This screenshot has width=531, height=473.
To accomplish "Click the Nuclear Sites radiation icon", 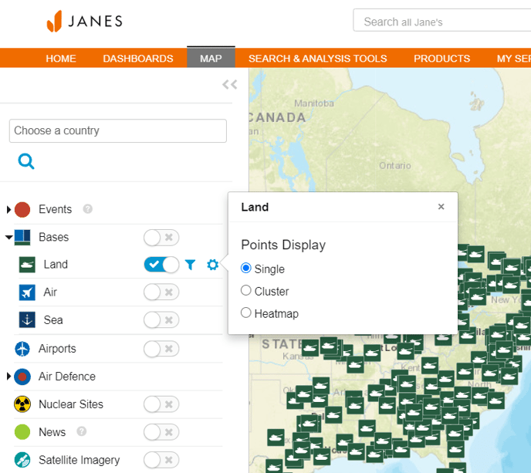I will pyautogui.click(x=22, y=404).
